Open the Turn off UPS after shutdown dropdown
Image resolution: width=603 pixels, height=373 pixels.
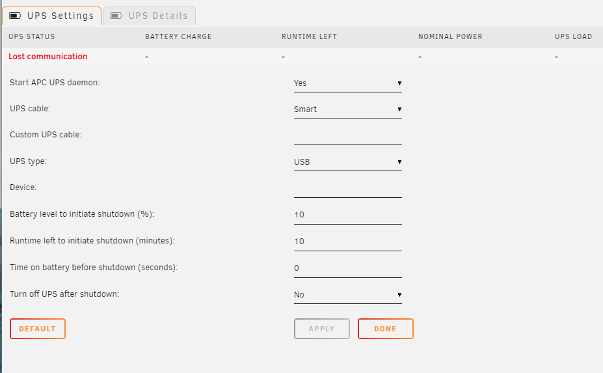347,295
